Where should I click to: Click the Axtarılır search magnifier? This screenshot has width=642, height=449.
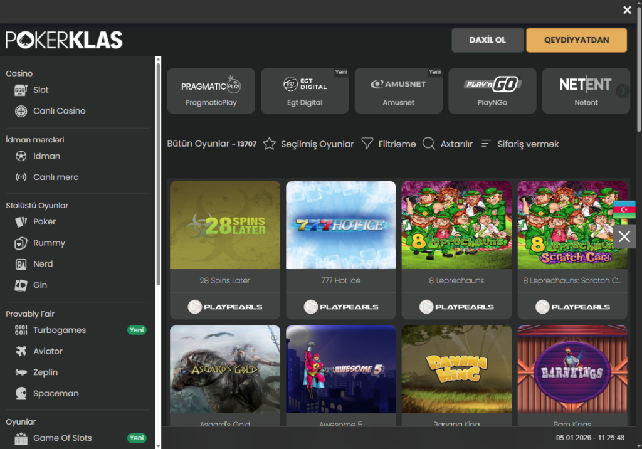(x=429, y=144)
